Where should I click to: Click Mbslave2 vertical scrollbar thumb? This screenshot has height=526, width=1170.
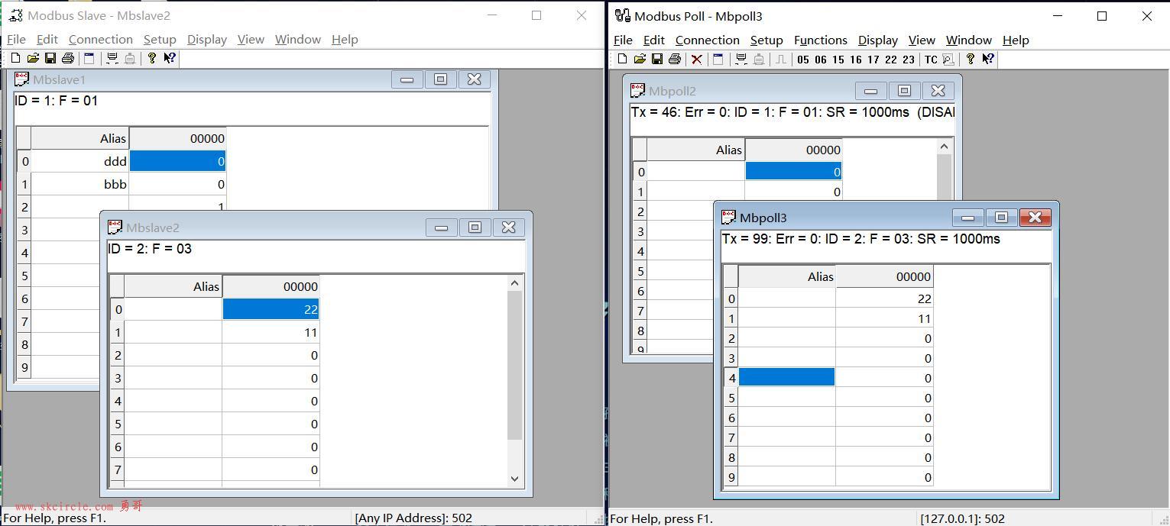(514, 365)
